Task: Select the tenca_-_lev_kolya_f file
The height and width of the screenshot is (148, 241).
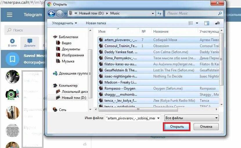Action: click(158, 101)
